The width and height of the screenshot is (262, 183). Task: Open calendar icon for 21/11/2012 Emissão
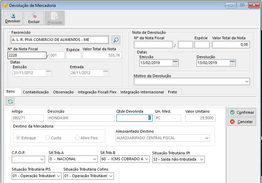click(x=48, y=73)
